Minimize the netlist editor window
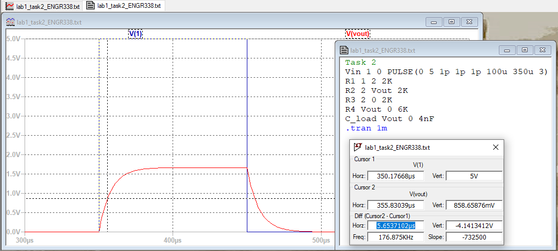This screenshot has width=558, height=251. 507,50
